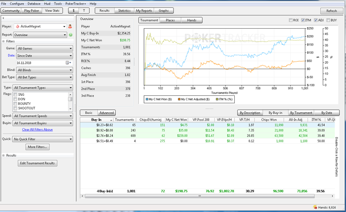
Task: Click the cash games '$' toggle button
Action: pos(74,10)
